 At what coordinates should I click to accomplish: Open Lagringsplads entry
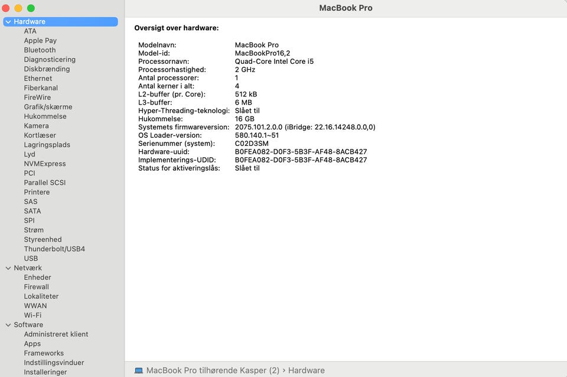[47, 145]
